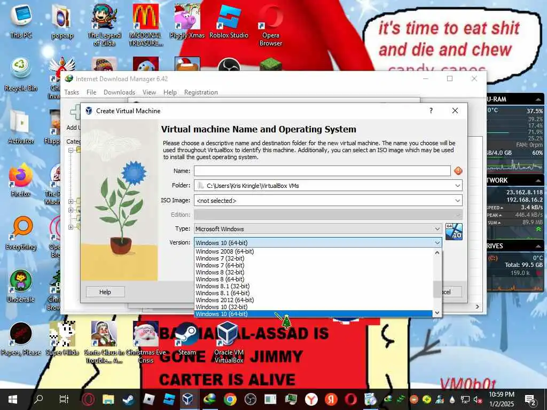Collapse the Network gadget section
Viewport: 547px width, 410px height.
(x=538, y=180)
